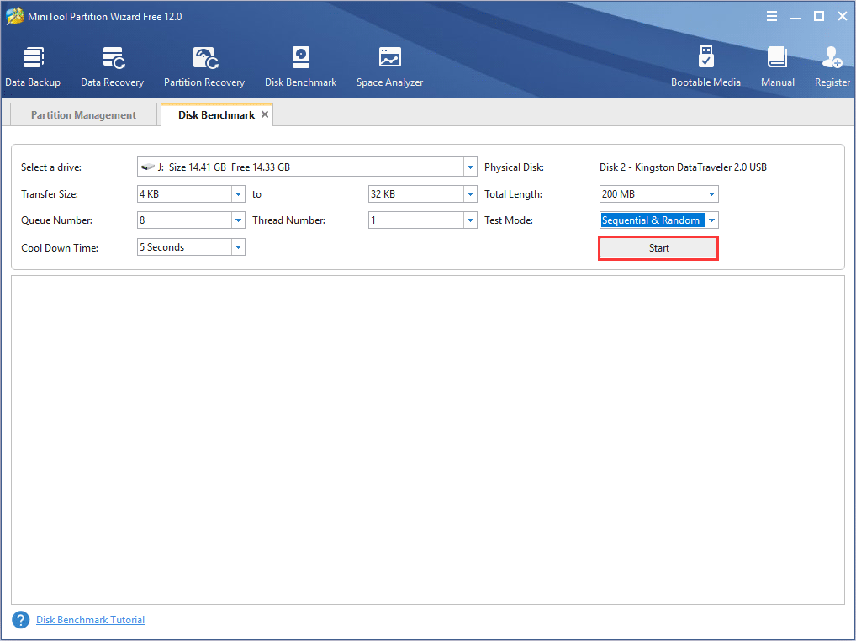Click the blue help question-mark icon
Screen dimensions: 856x641
tap(21, 620)
